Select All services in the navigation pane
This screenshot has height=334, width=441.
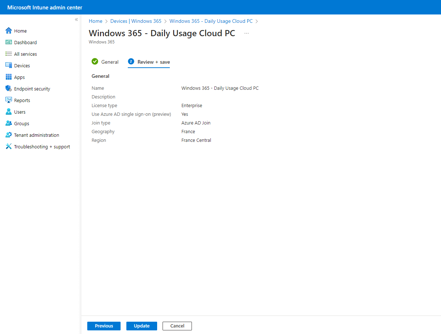tap(25, 54)
